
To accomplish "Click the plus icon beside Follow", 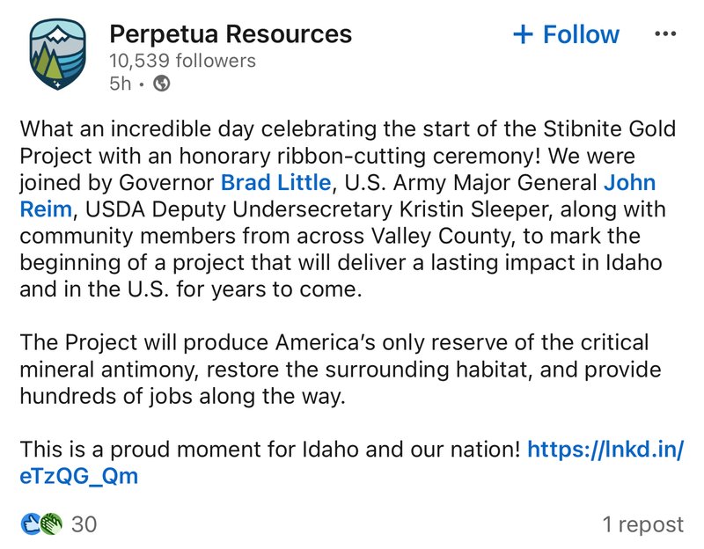I will [523, 35].
